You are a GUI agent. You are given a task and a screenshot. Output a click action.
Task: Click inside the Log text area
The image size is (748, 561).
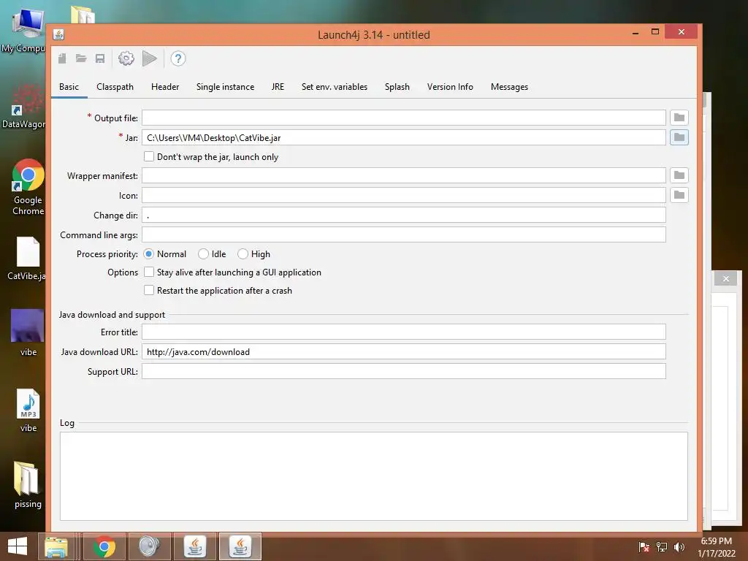373,476
